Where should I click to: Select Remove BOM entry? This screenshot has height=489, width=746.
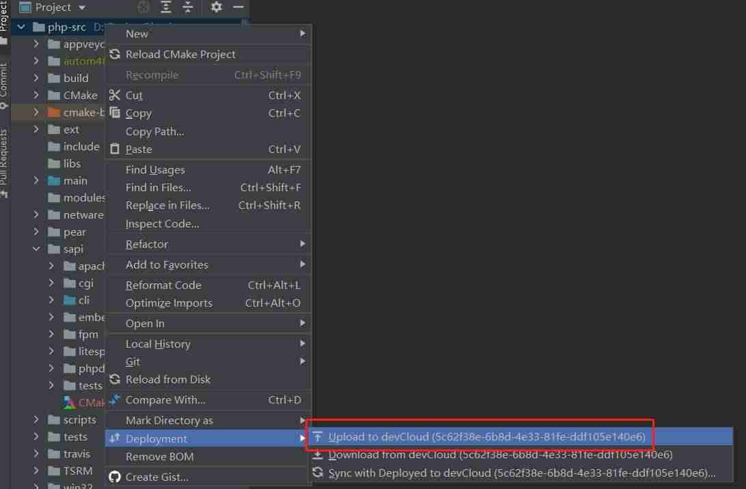coord(208,456)
